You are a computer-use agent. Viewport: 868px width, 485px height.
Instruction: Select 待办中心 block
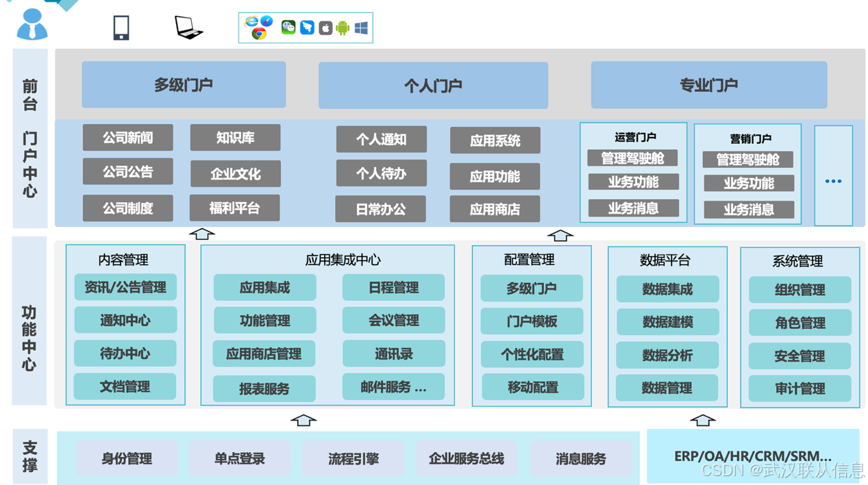click(125, 353)
